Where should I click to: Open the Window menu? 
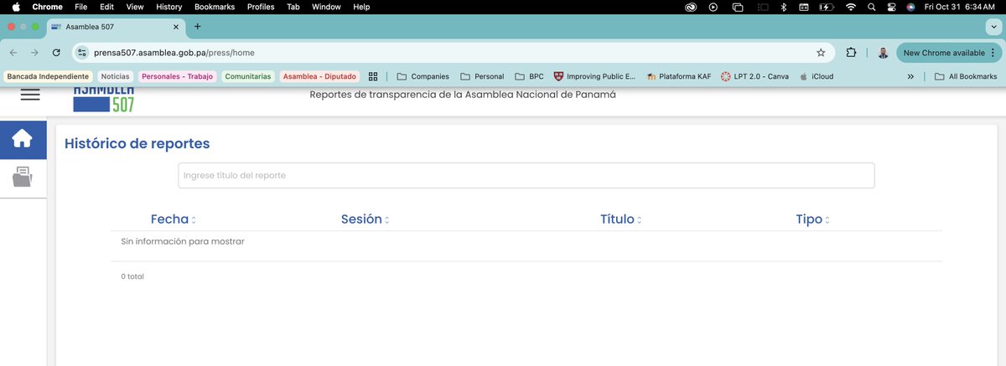pyautogui.click(x=326, y=7)
